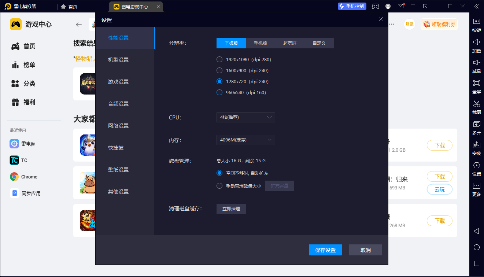This screenshot has height=277, width=484.
Task: Select manual disk size management (手动管理磁盘大小)
Action: click(219, 186)
